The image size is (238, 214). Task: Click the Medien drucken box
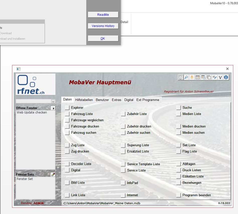(179, 126)
